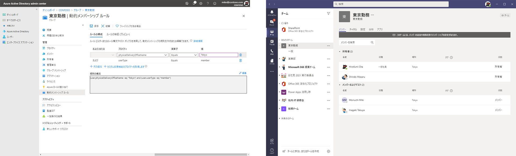The image size is (516, 156).
Task: Click the tag info icon in owners header
Action: [x=451, y=57]
